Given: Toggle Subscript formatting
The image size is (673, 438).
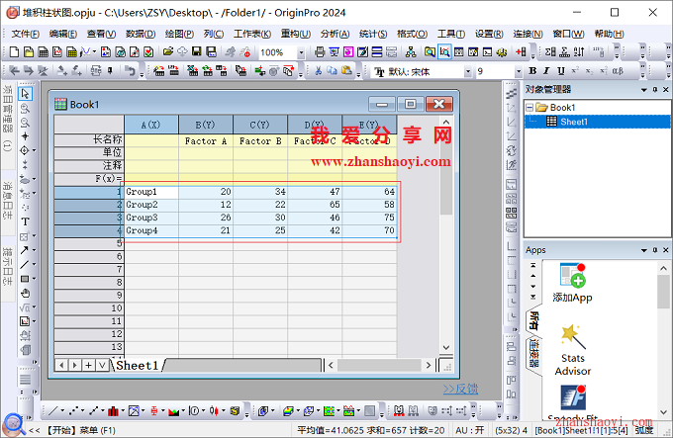Looking at the screenshot, I should [589, 71].
